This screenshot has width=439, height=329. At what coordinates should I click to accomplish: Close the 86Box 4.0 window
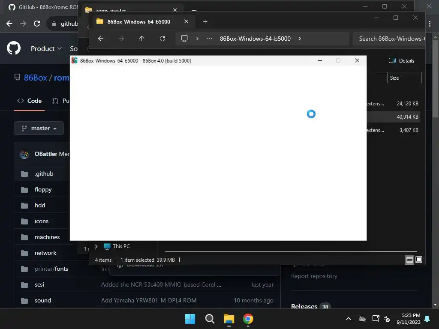[357, 60]
